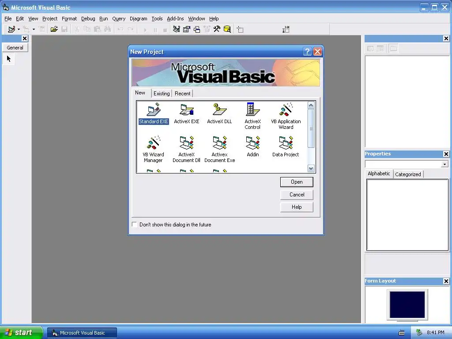Image resolution: width=452 pixels, height=339 pixels.
Task: Click View Code icon in Project panel
Action: click(x=370, y=49)
